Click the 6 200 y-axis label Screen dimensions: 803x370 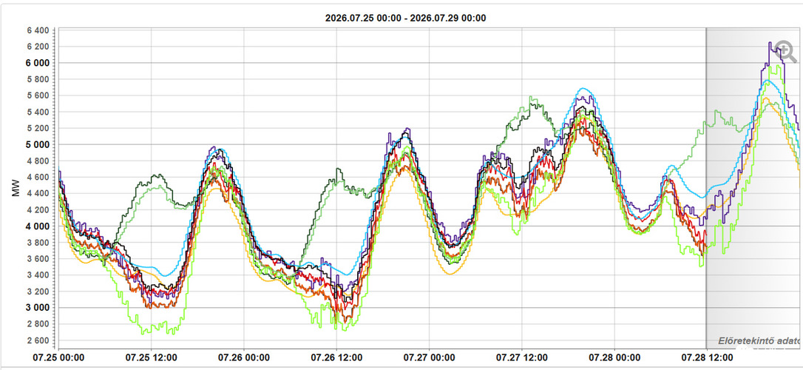pyautogui.click(x=38, y=47)
